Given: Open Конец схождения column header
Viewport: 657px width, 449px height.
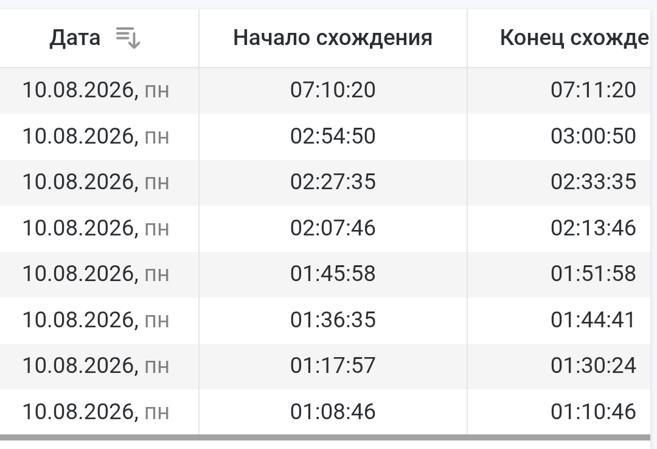Looking at the screenshot, I should 574,38.
